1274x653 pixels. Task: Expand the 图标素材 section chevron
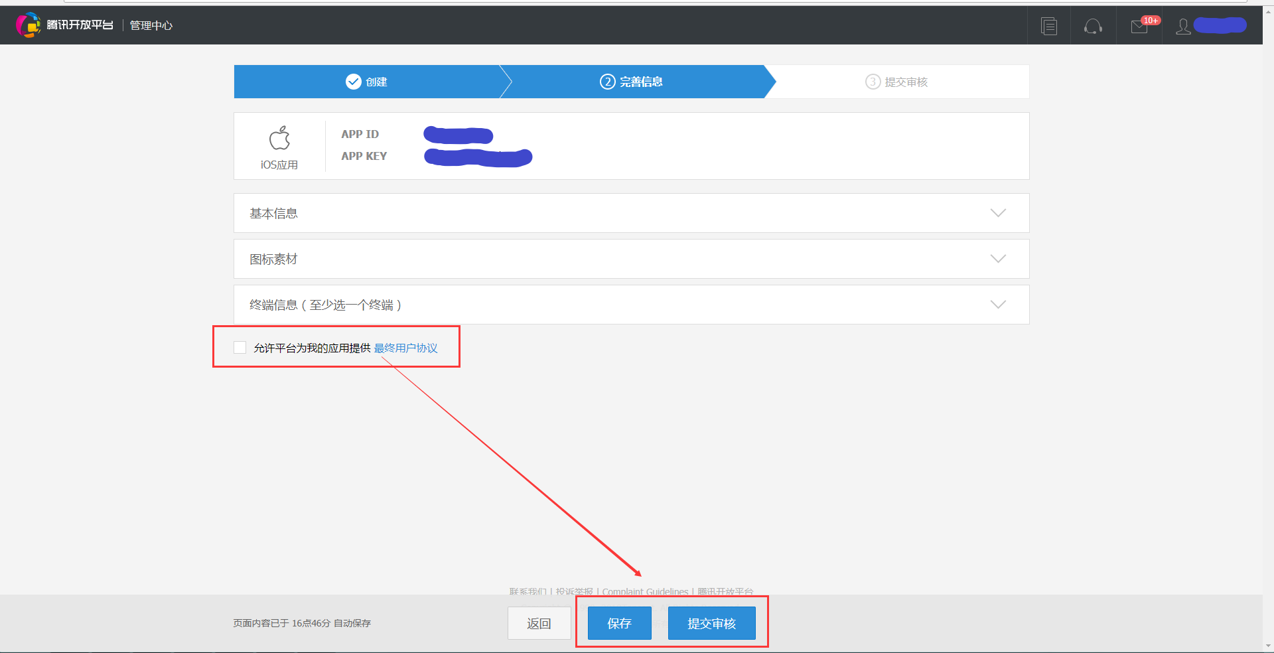[998, 259]
